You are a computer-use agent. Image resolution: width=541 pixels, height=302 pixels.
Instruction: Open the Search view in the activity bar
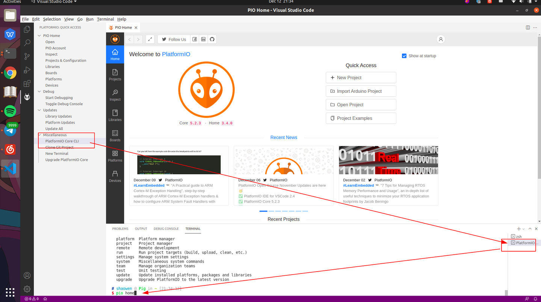(x=27, y=43)
